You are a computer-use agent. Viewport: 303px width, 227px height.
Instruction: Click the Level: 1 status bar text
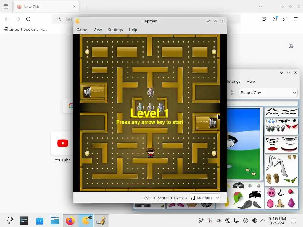(149, 198)
